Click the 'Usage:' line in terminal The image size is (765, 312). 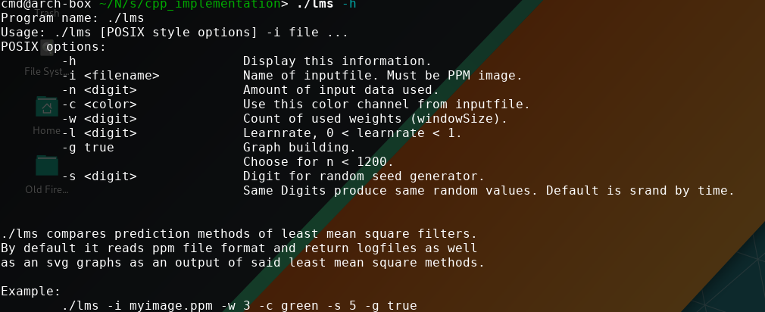[x=174, y=33]
